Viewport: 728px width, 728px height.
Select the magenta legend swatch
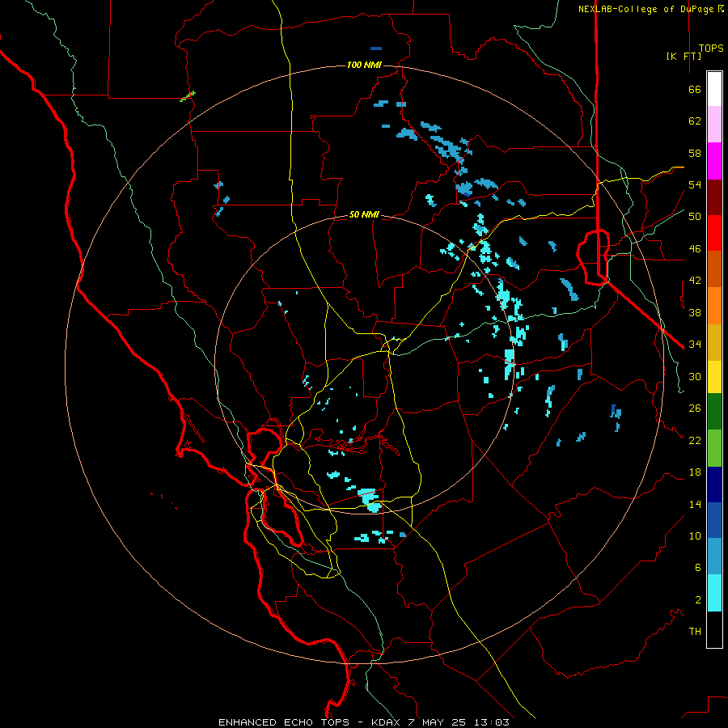pos(714,161)
